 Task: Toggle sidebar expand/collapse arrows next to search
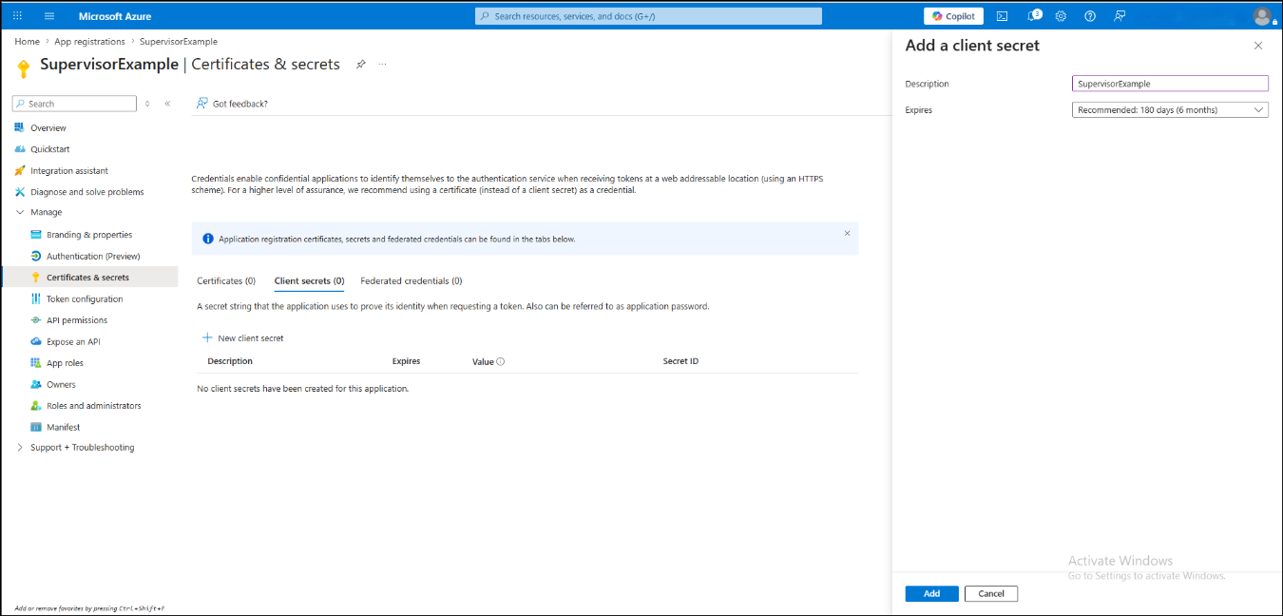(147, 104)
